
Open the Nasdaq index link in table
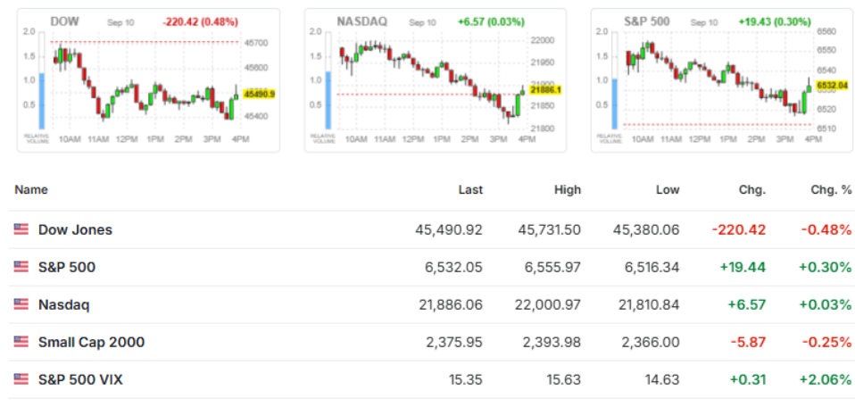pos(63,304)
